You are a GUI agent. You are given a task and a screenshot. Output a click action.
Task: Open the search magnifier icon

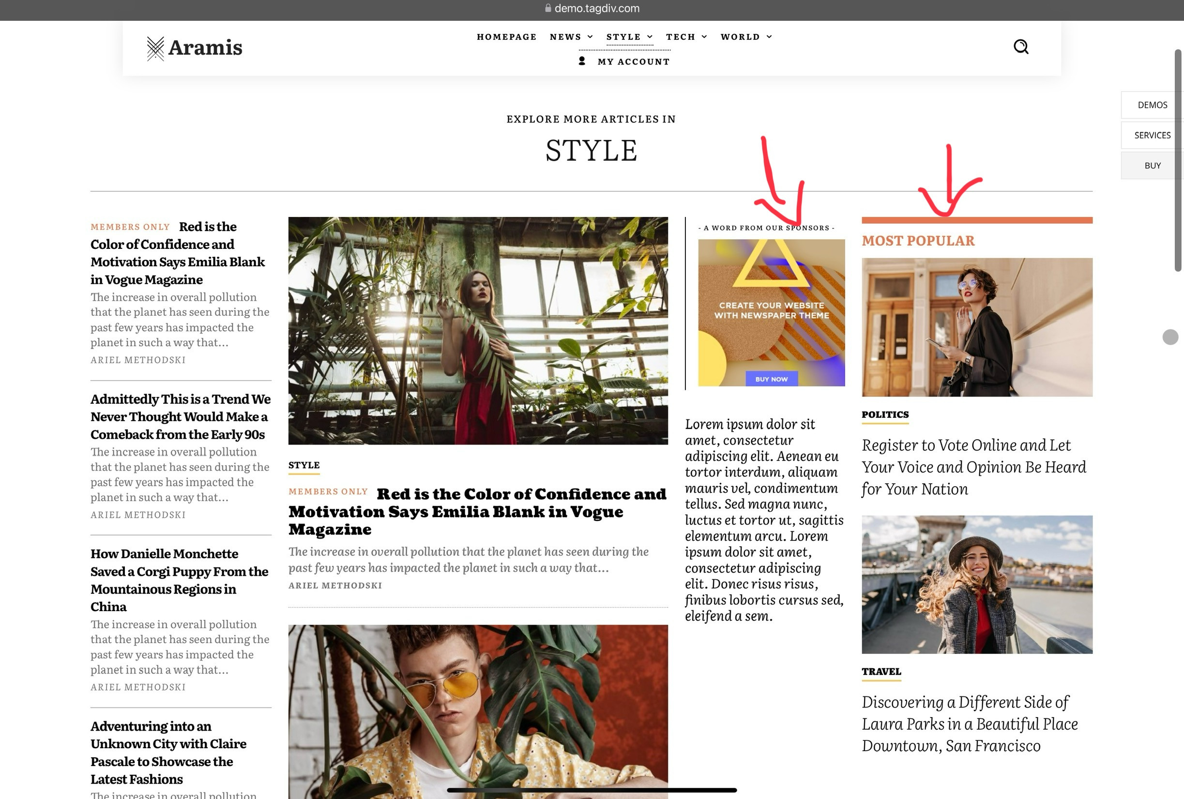coord(1020,47)
